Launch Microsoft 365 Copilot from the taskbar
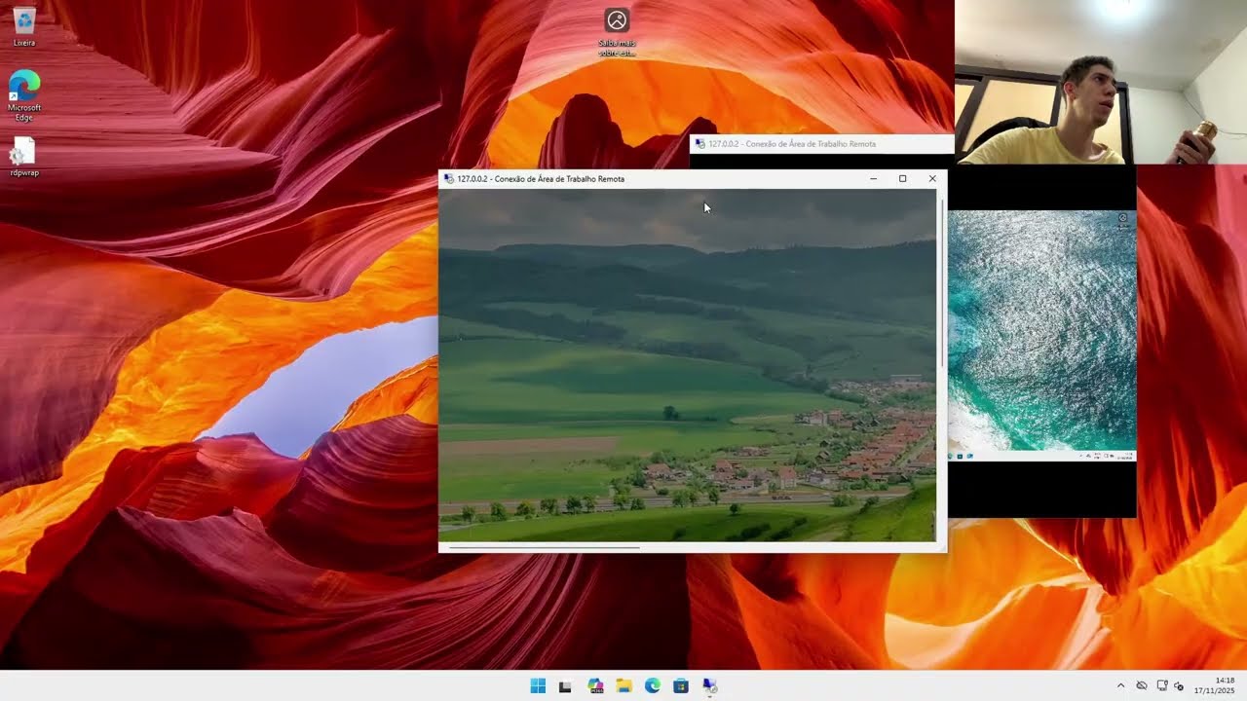 (595, 686)
